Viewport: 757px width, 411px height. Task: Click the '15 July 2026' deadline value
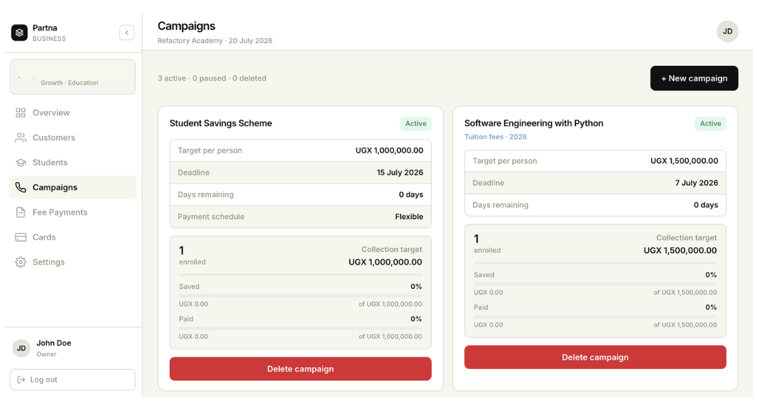coord(400,173)
